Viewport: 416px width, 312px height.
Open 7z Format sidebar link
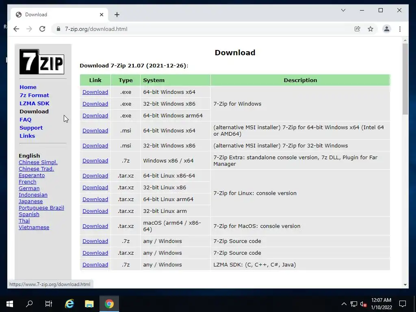[34, 95]
